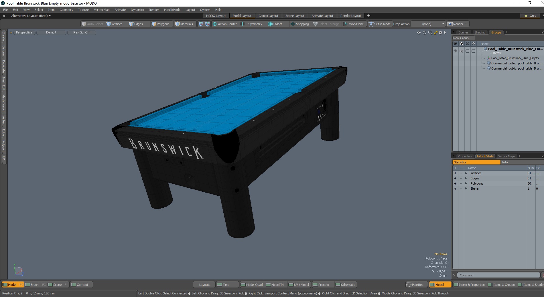Click the home arrows icon beside Alternative Layouts
The image size is (544, 297).
pos(4,16)
